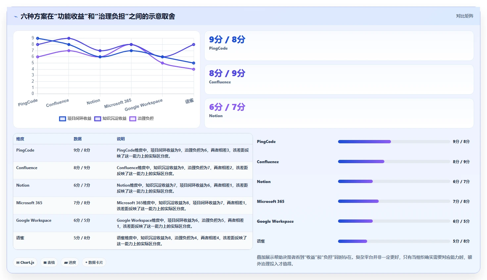Screen dimensions: 487x280
Task: Click the dashboard title 六种方案在功能收益
Action: point(98,16)
